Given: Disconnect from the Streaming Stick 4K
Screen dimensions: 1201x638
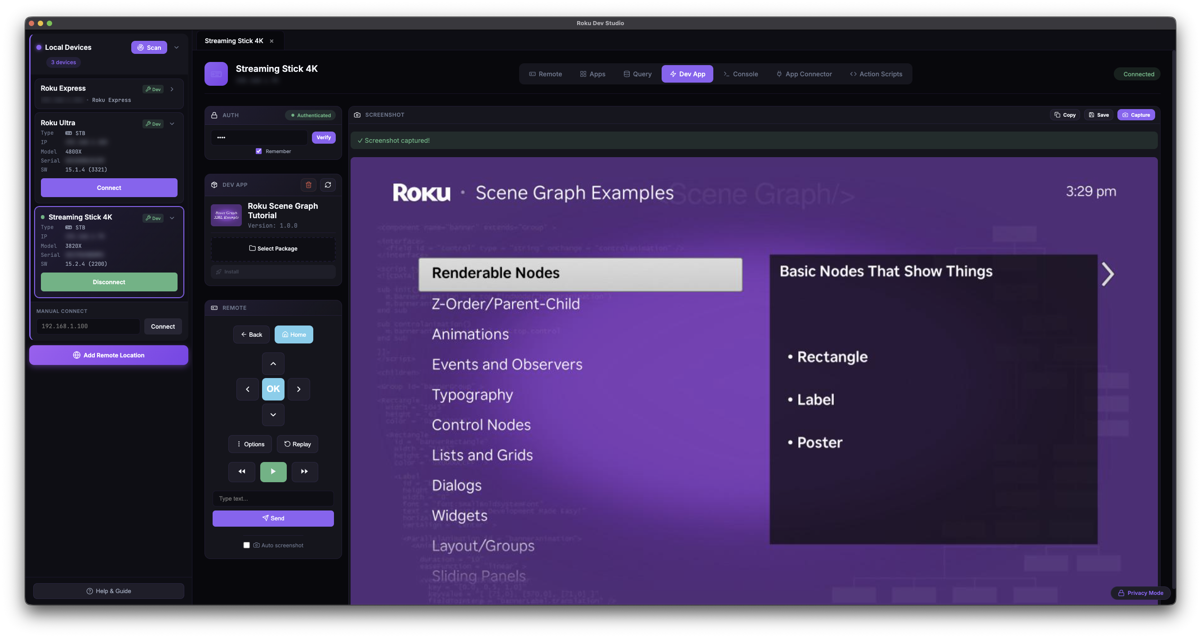Looking at the screenshot, I should point(109,282).
